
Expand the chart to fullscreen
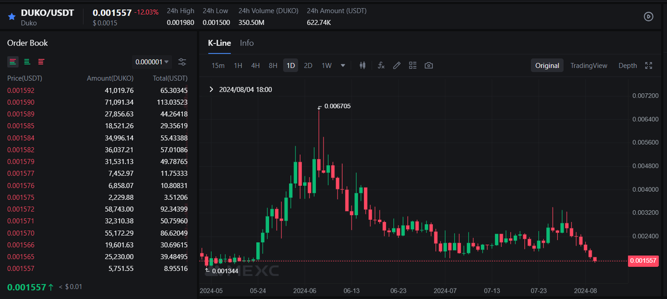tap(648, 65)
